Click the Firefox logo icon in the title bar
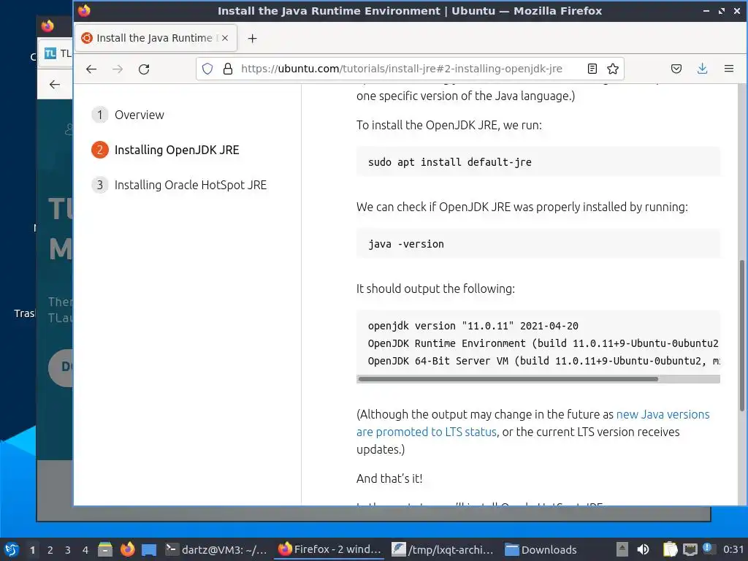Screen dimensions: 748x561 (x=84, y=10)
